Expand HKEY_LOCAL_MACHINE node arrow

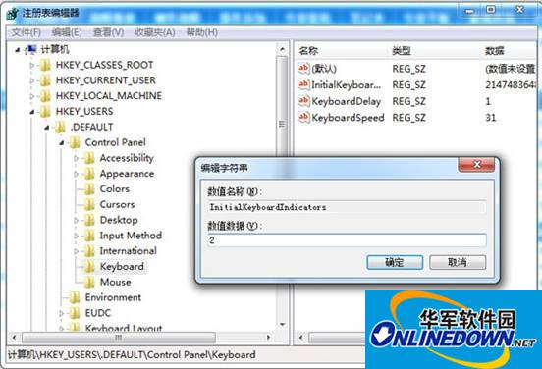[x=31, y=96]
